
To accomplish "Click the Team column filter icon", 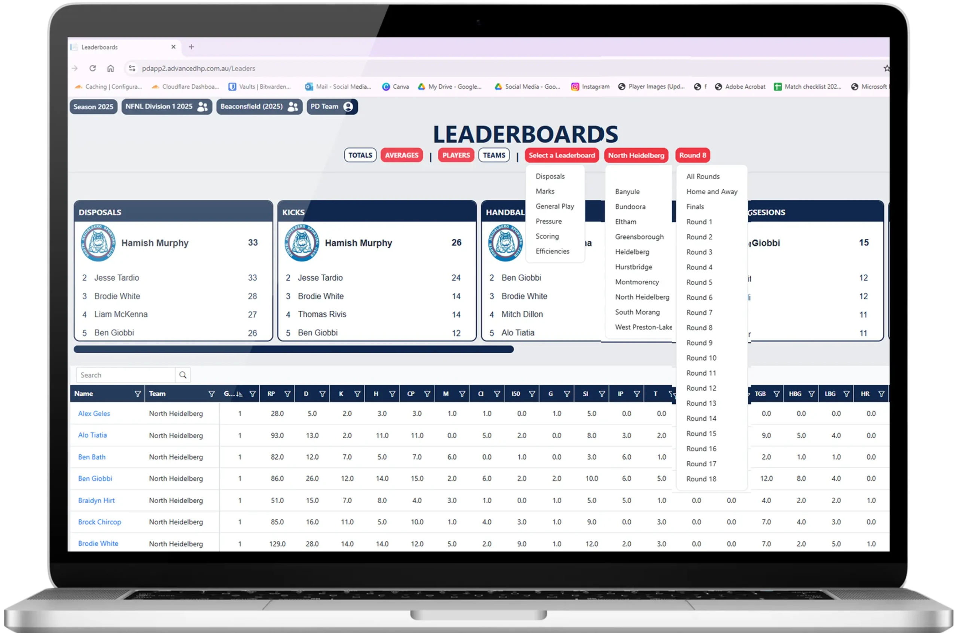I will click(x=211, y=394).
